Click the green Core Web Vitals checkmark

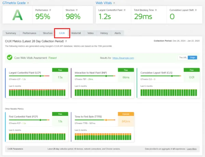pyautogui.click(x=10, y=57)
